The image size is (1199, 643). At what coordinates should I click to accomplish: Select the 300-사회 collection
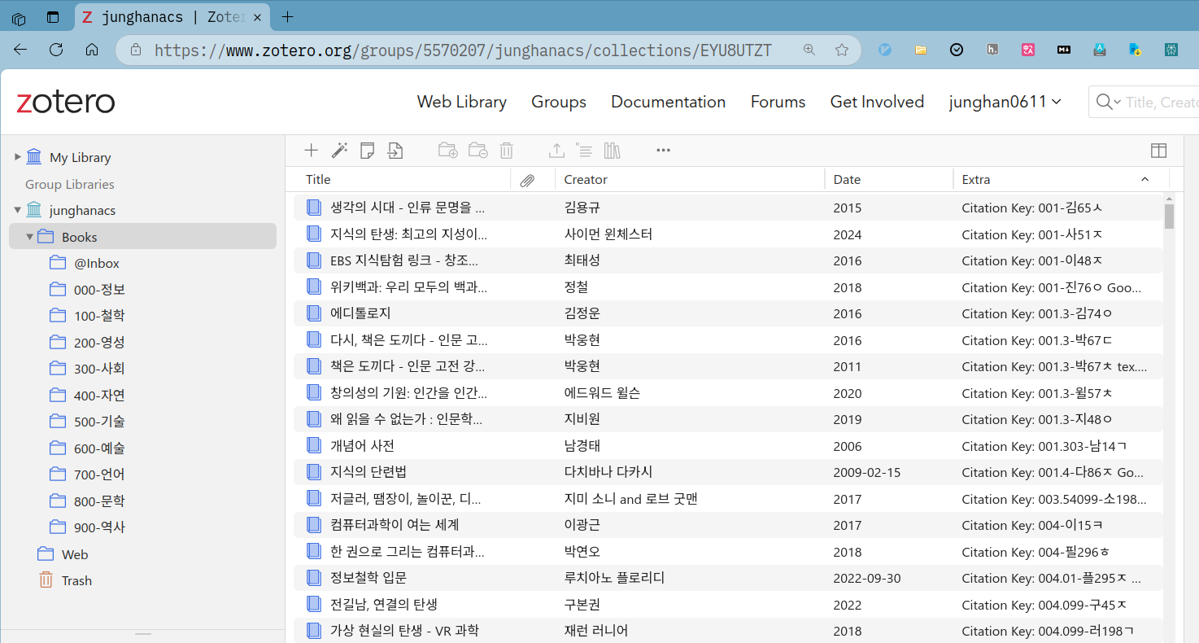(99, 369)
